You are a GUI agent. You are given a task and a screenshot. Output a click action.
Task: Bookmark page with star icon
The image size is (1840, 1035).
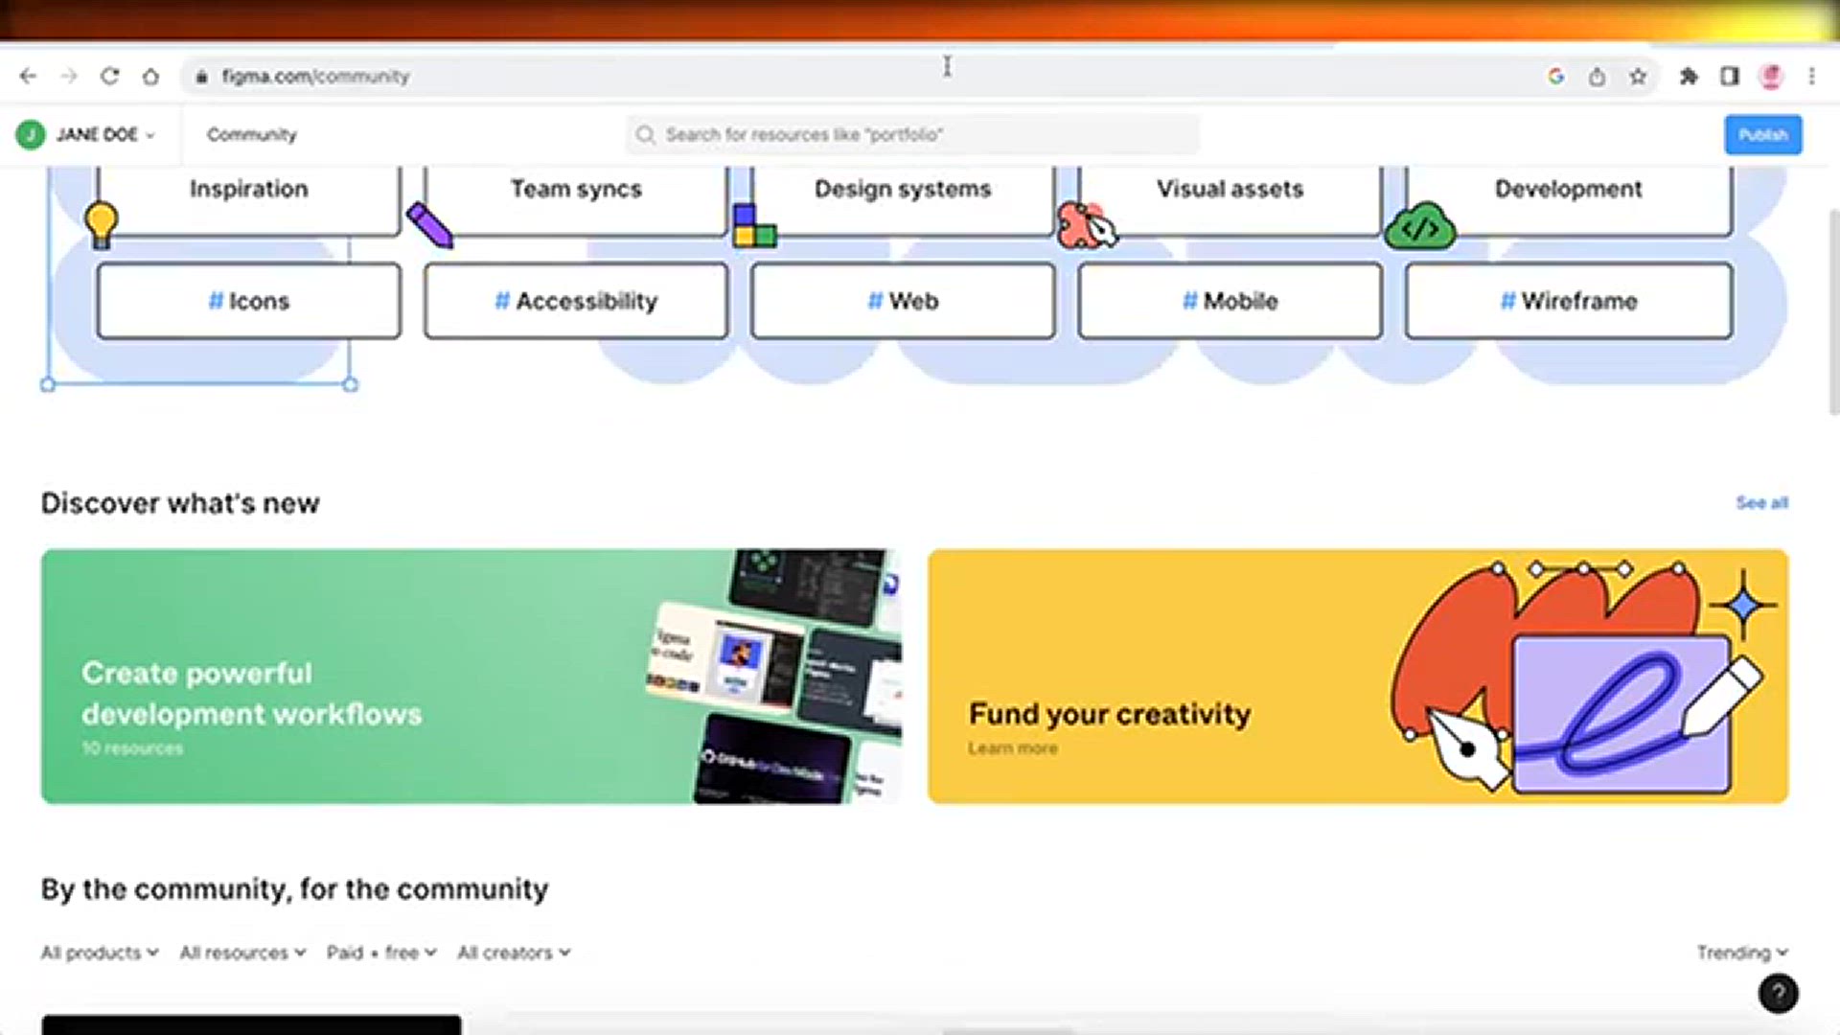(1638, 77)
